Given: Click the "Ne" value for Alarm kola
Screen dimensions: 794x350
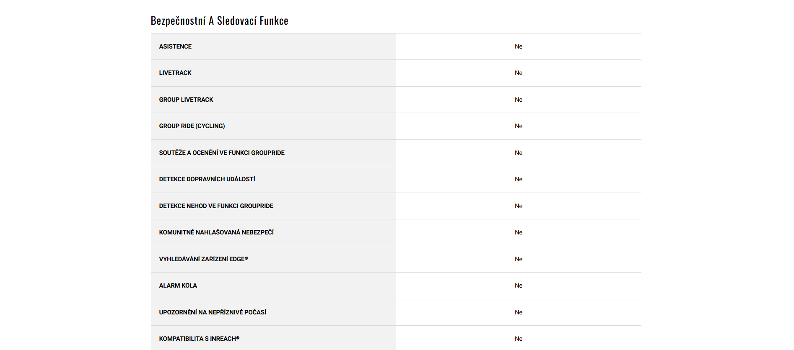Looking at the screenshot, I should pos(519,286).
